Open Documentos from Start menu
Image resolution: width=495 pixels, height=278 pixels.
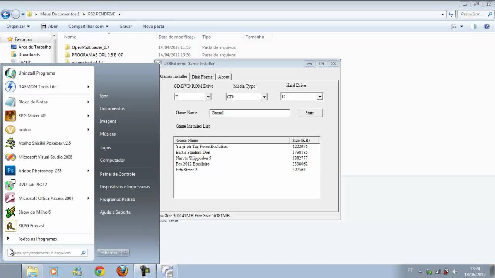112,108
